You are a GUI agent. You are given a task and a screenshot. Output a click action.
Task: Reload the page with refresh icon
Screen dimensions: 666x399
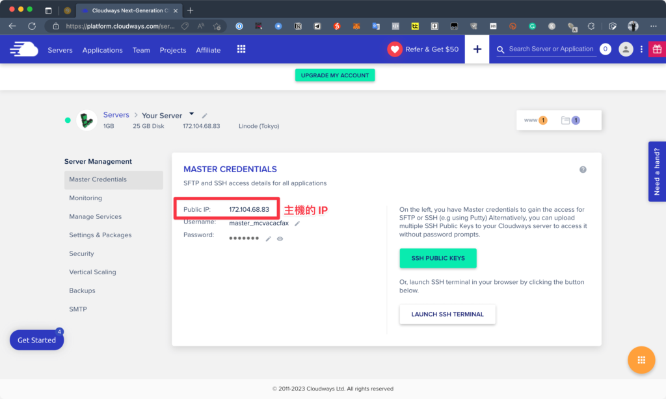(32, 26)
